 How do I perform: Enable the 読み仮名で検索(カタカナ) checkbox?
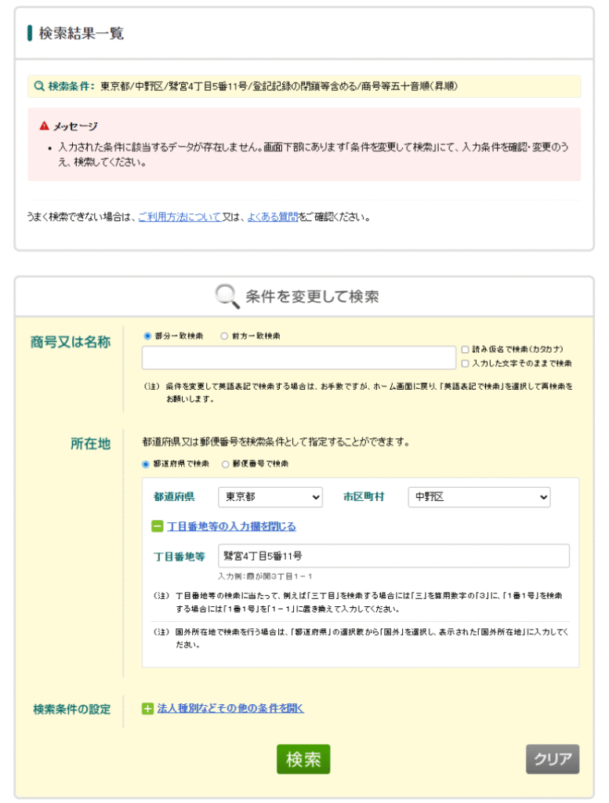pyautogui.click(x=466, y=349)
